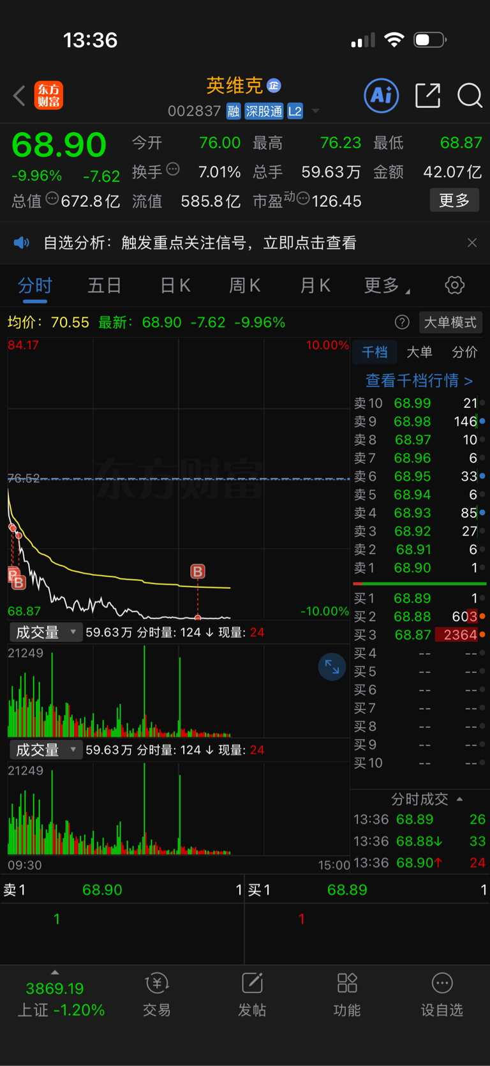Expand the 上证 index bar arrow
This screenshot has width=490, height=1066.
[x=55, y=972]
